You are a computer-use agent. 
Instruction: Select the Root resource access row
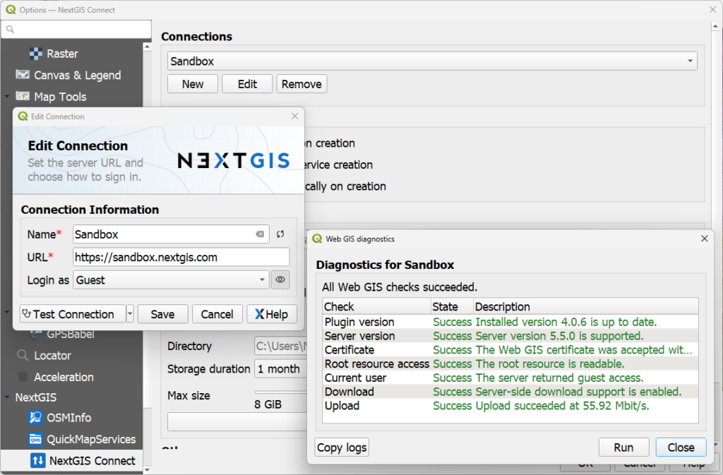(x=510, y=364)
